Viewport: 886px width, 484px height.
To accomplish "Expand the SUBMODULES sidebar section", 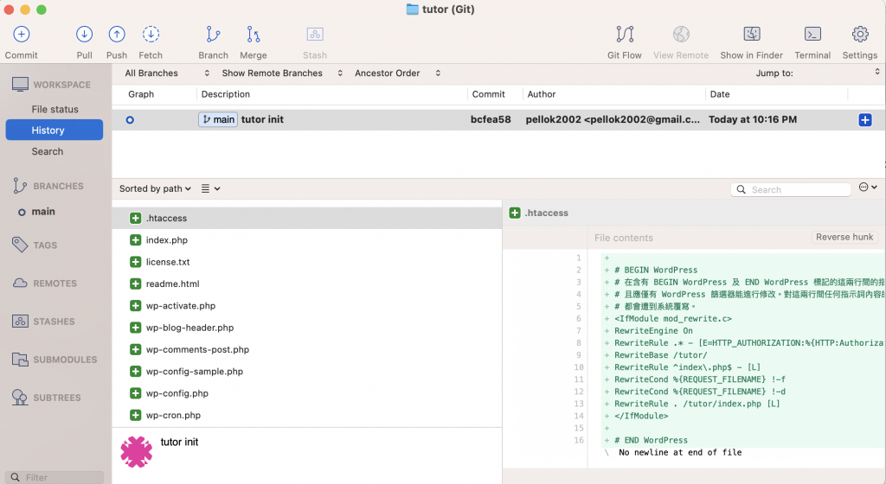I will click(55, 360).
